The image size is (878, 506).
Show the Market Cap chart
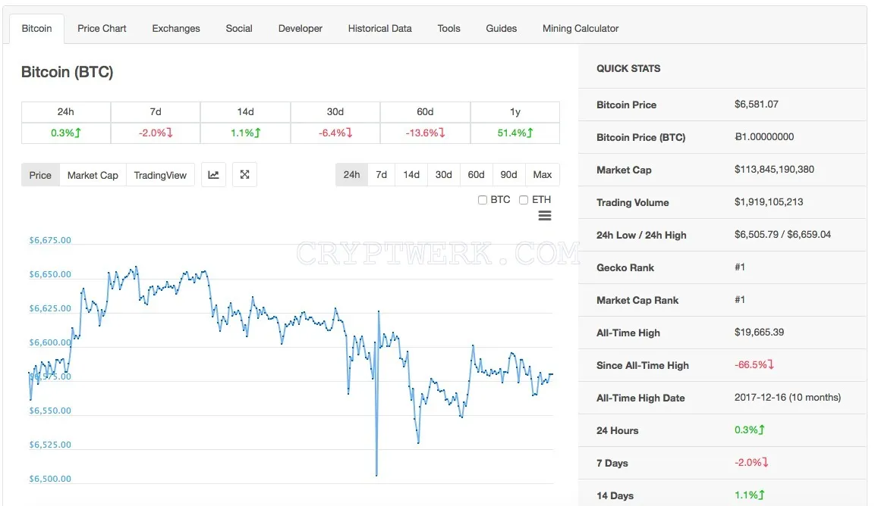[93, 175]
